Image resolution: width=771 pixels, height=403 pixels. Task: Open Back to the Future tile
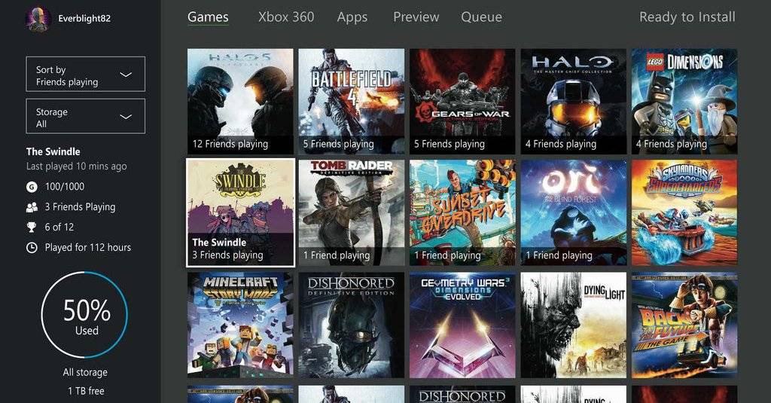(x=684, y=325)
